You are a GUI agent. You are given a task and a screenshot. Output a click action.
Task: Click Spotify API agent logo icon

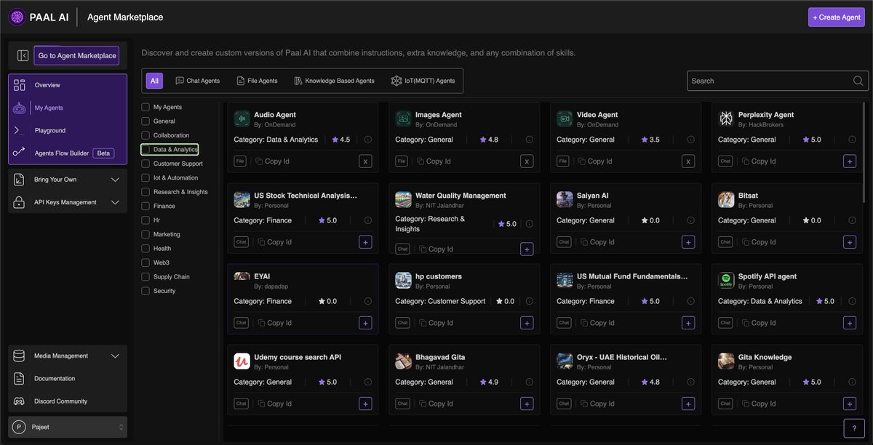tap(726, 280)
